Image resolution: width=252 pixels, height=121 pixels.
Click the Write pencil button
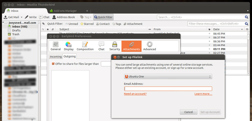pos(30,17)
